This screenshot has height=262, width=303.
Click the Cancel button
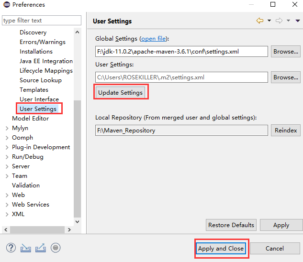point(275,249)
